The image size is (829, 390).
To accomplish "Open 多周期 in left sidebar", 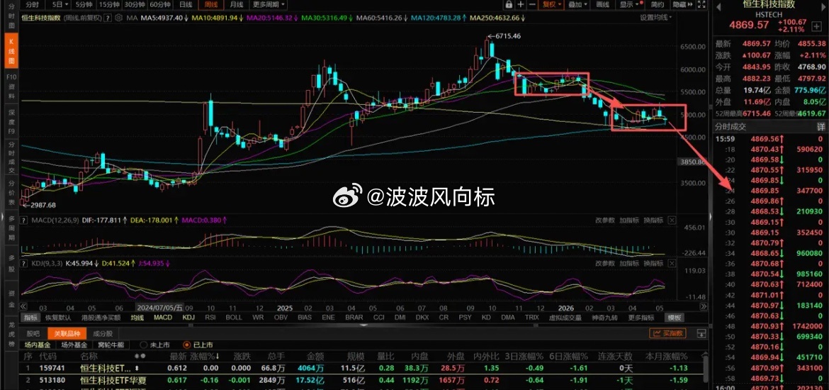I will click(10, 228).
